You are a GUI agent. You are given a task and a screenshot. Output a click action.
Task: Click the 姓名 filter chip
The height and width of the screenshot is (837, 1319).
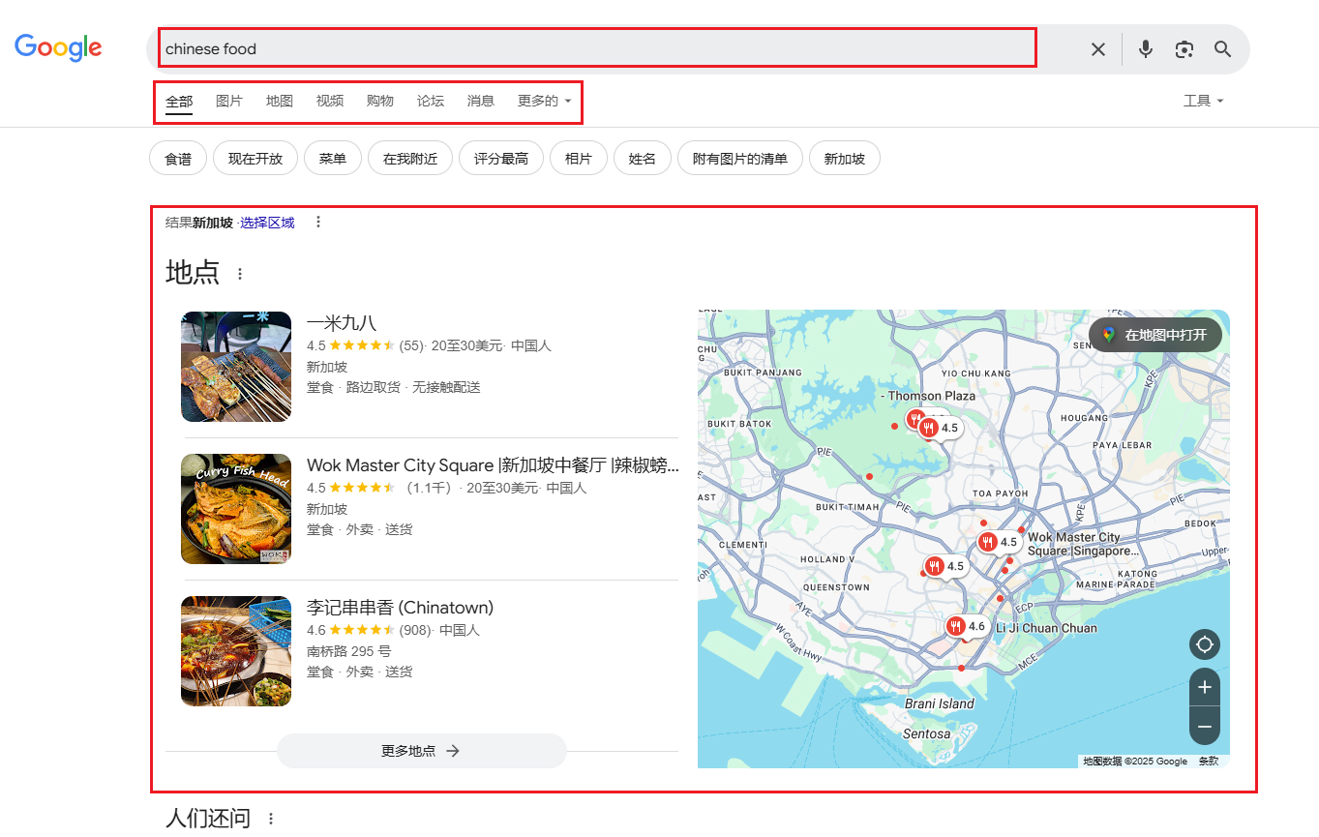(643, 159)
